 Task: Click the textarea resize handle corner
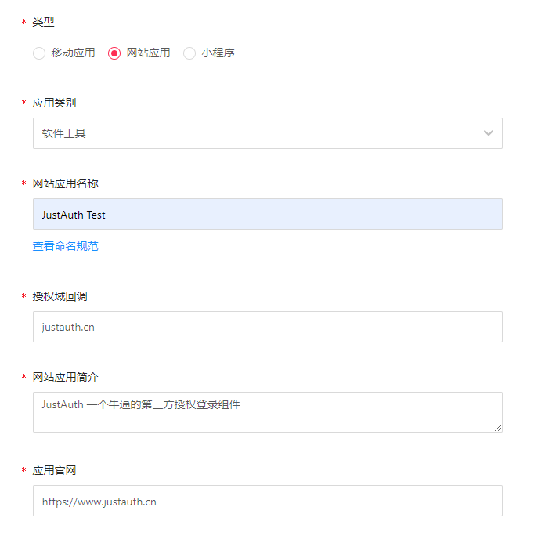(x=498, y=428)
